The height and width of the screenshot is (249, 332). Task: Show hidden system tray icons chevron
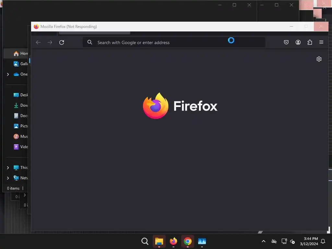click(264, 241)
